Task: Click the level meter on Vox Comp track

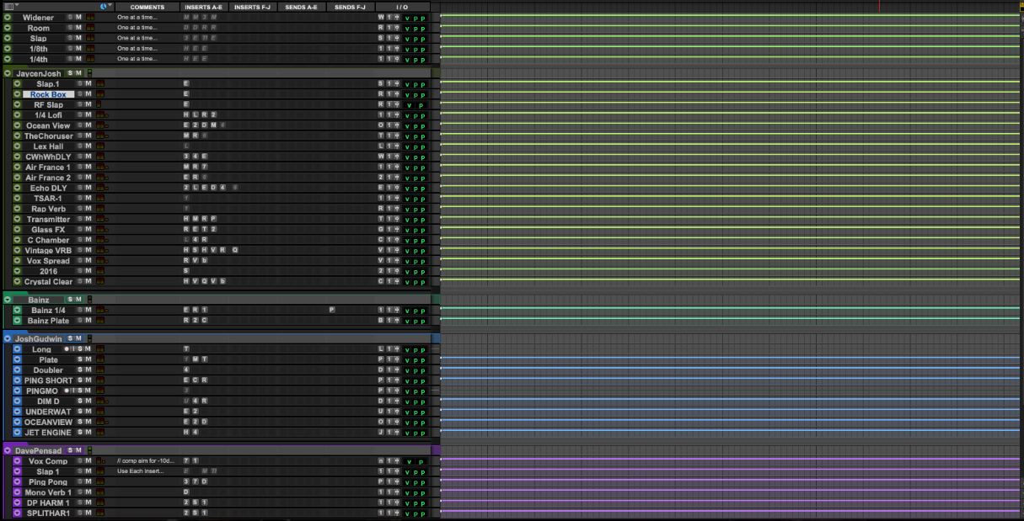Action: point(99,461)
